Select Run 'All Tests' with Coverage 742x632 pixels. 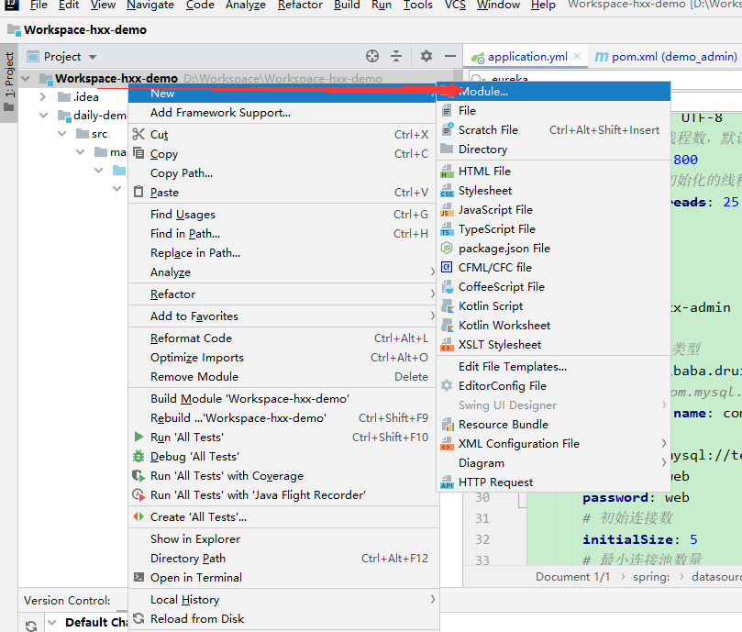tap(284, 476)
